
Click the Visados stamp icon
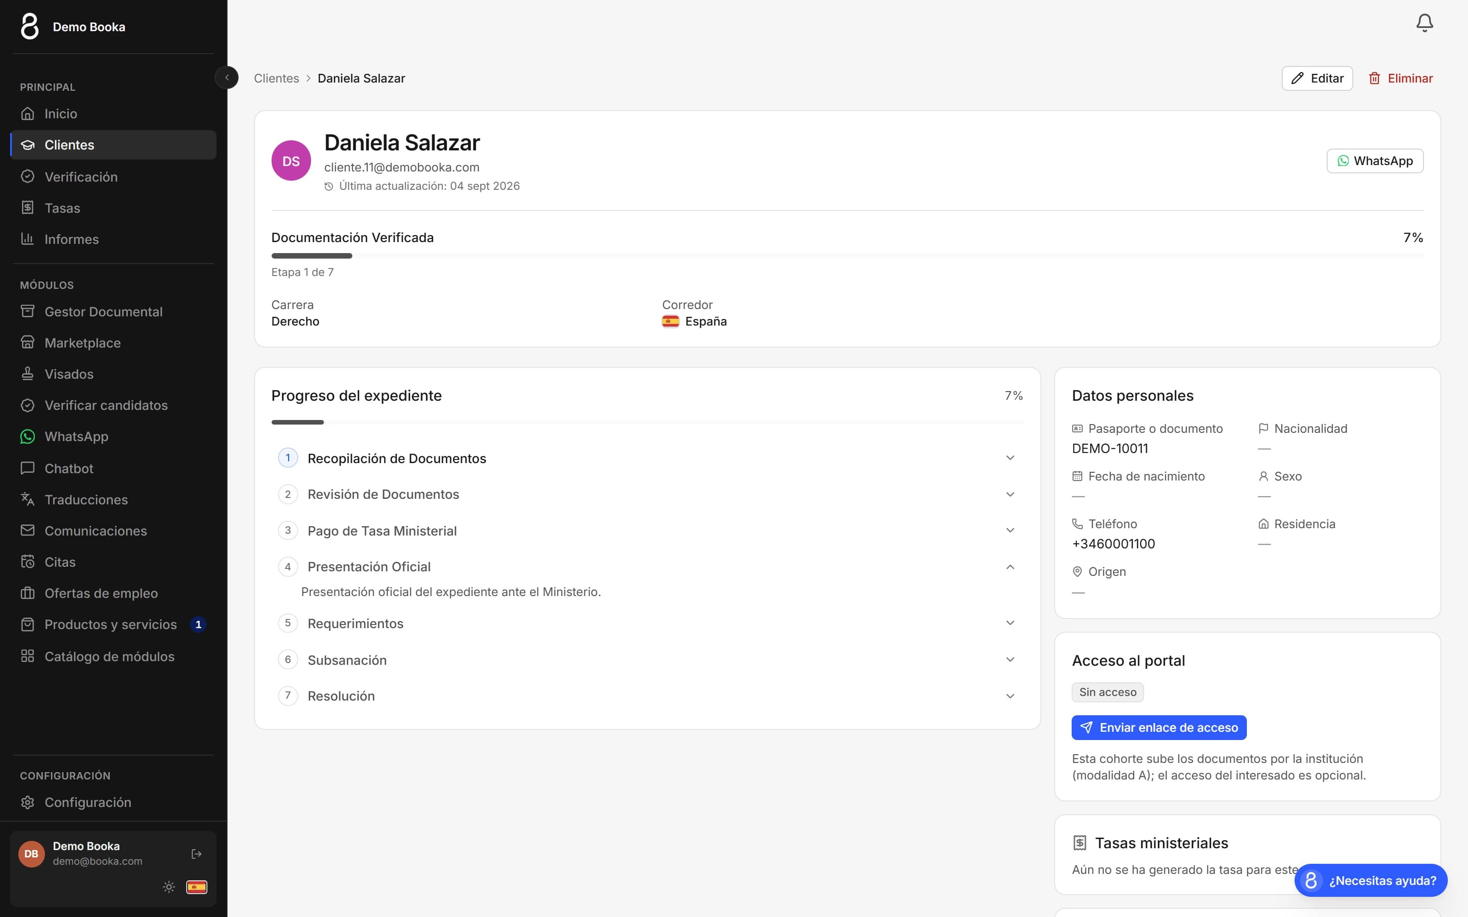(x=28, y=374)
